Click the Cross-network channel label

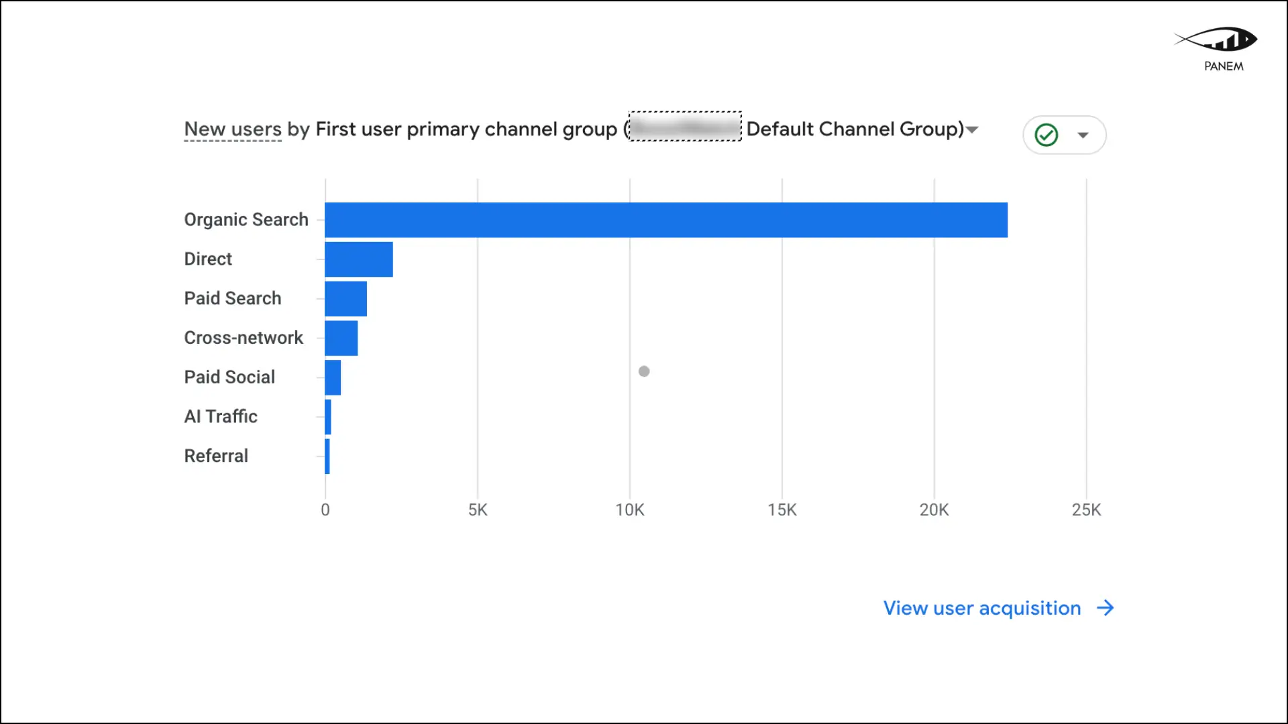[x=244, y=338]
